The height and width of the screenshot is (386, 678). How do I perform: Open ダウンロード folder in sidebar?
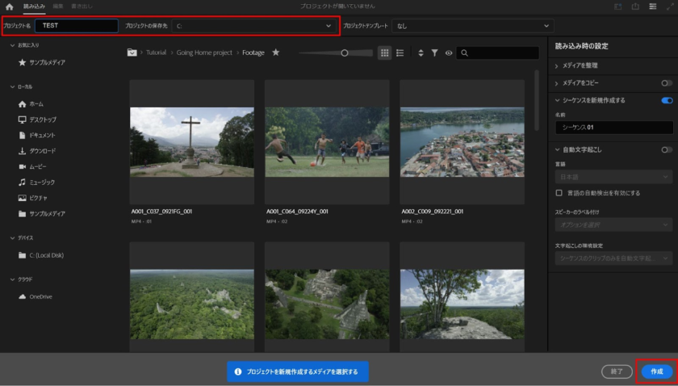[x=42, y=151]
